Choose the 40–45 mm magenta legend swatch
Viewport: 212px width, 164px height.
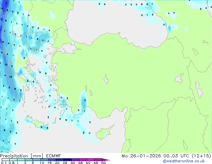(x=91, y=160)
